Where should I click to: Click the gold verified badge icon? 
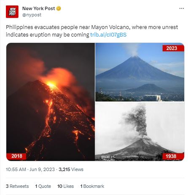click(x=59, y=8)
